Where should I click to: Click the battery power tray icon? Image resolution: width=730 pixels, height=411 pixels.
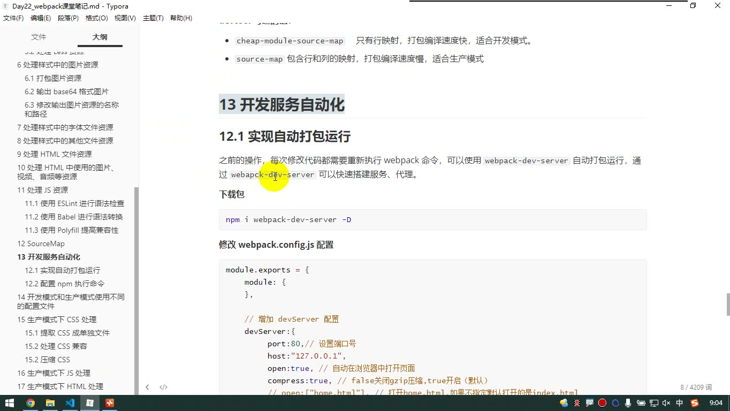[x=641, y=403]
